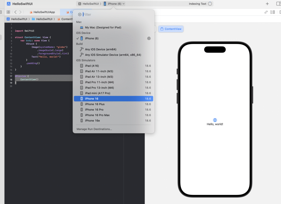The image size is (281, 204).
Task: Pick the iPhone 16 Plus simulator
Action: 113,104
